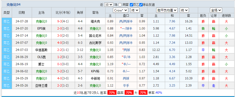The image size is (235, 97).
Task: Open the Crow* bookmaker dropdown
Action: (x=121, y=10)
